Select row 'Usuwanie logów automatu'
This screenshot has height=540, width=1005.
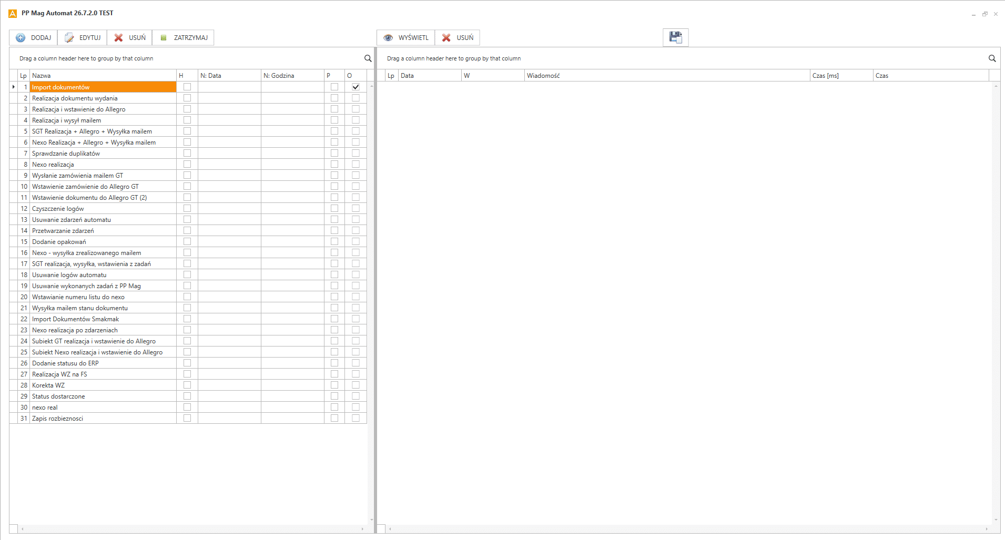point(188,274)
